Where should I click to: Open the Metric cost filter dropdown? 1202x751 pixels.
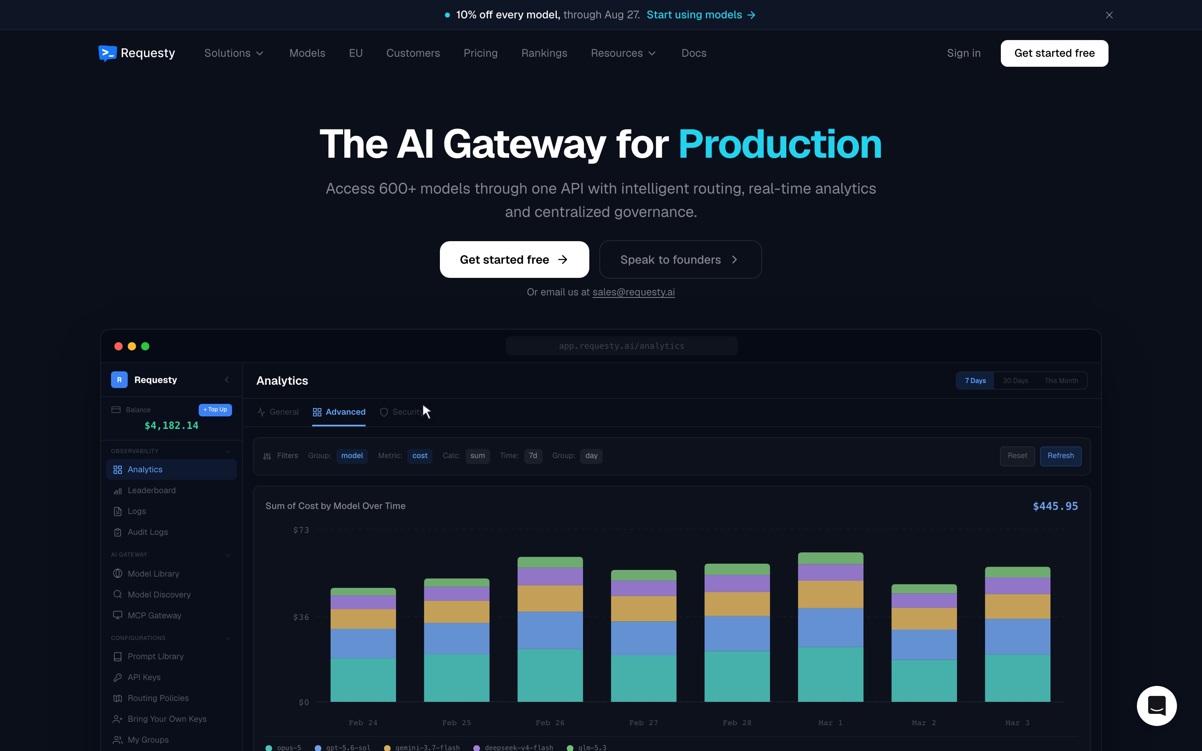coord(420,456)
